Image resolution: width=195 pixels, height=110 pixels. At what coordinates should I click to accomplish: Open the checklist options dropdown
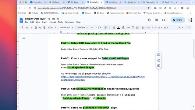click(154, 28)
